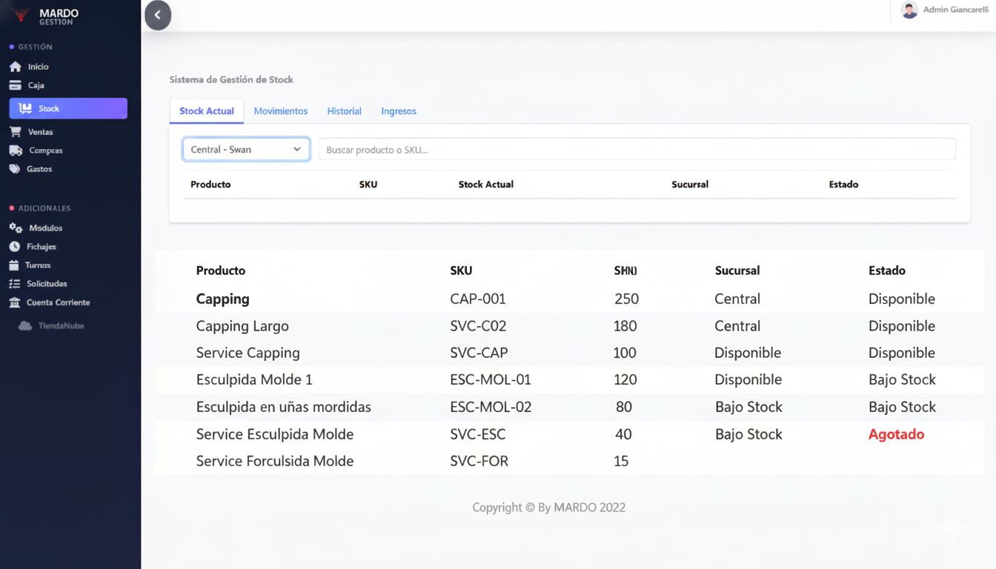Click the Fichajes clock icon
This screenshot has width=996, height=569.
[15, 247]
